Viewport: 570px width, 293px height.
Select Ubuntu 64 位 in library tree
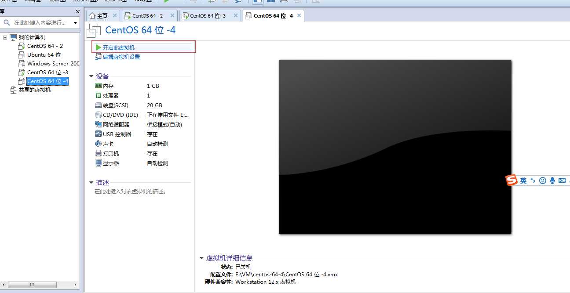(44, 55)
